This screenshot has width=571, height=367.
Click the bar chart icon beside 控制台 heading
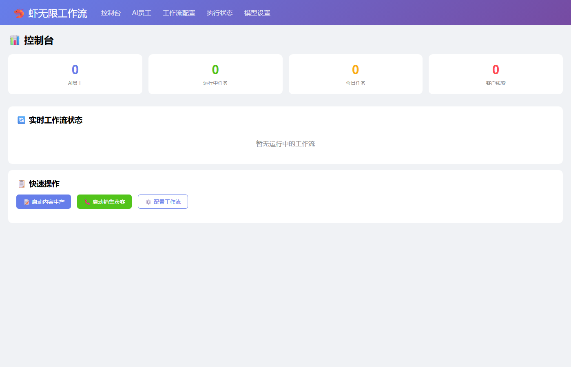point(15,40)
